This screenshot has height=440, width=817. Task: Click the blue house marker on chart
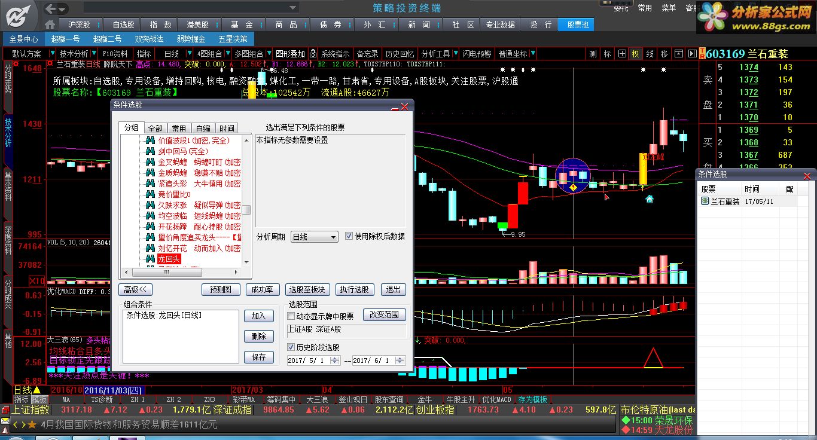point(650,199)
